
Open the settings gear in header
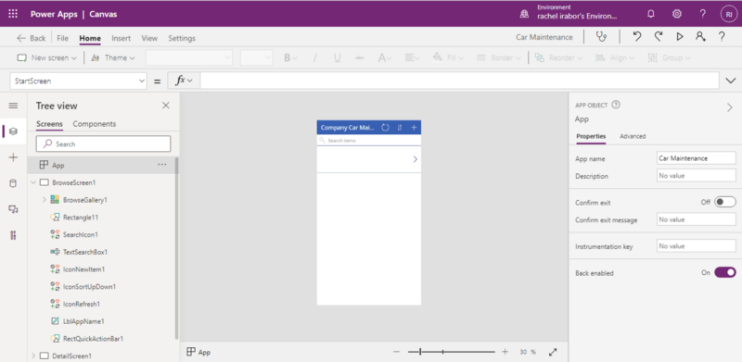(677, 14)
